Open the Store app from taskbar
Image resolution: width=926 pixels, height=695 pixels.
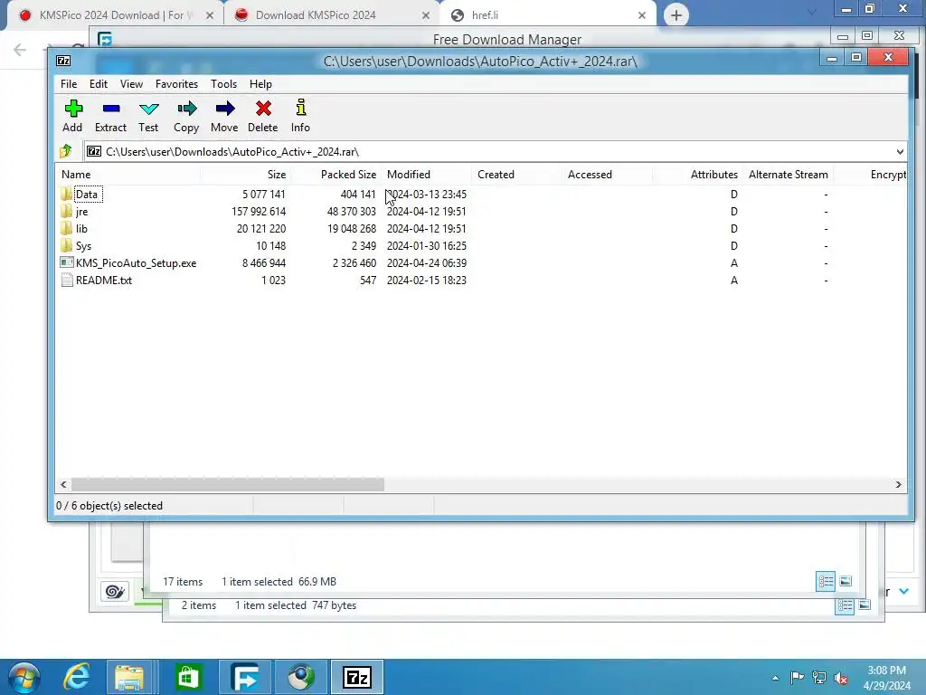tap(188, 677)
